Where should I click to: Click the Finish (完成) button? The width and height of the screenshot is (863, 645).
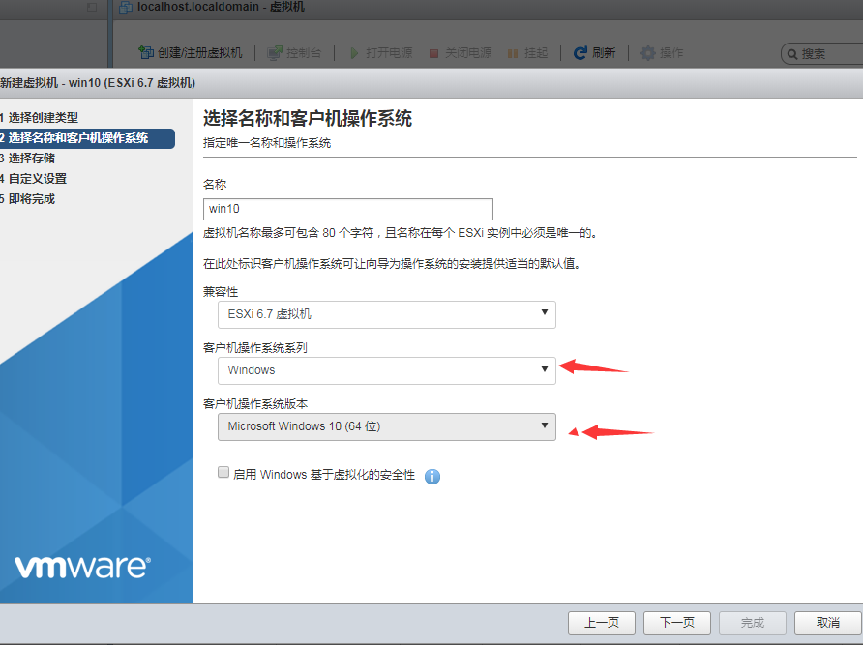[753, 623]
